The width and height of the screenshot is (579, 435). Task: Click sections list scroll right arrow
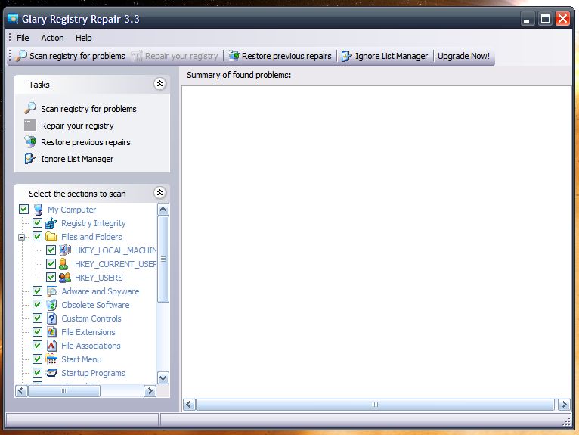pyautogui.click(x=150, y=390)
